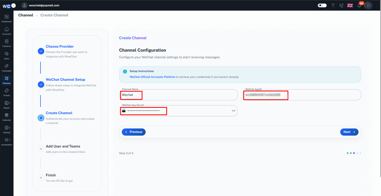
Task: Click the Choose Provider checkmark circle
Action: point(41,51)
